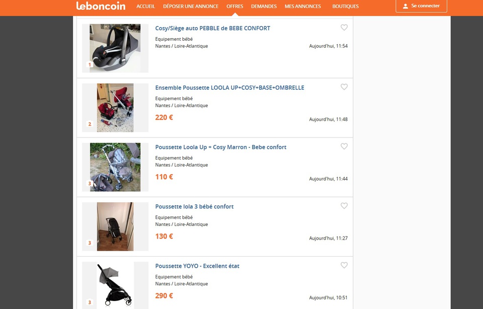Open Ensemble Poussette LOOLA UP listing link

(x=229, y=88)
